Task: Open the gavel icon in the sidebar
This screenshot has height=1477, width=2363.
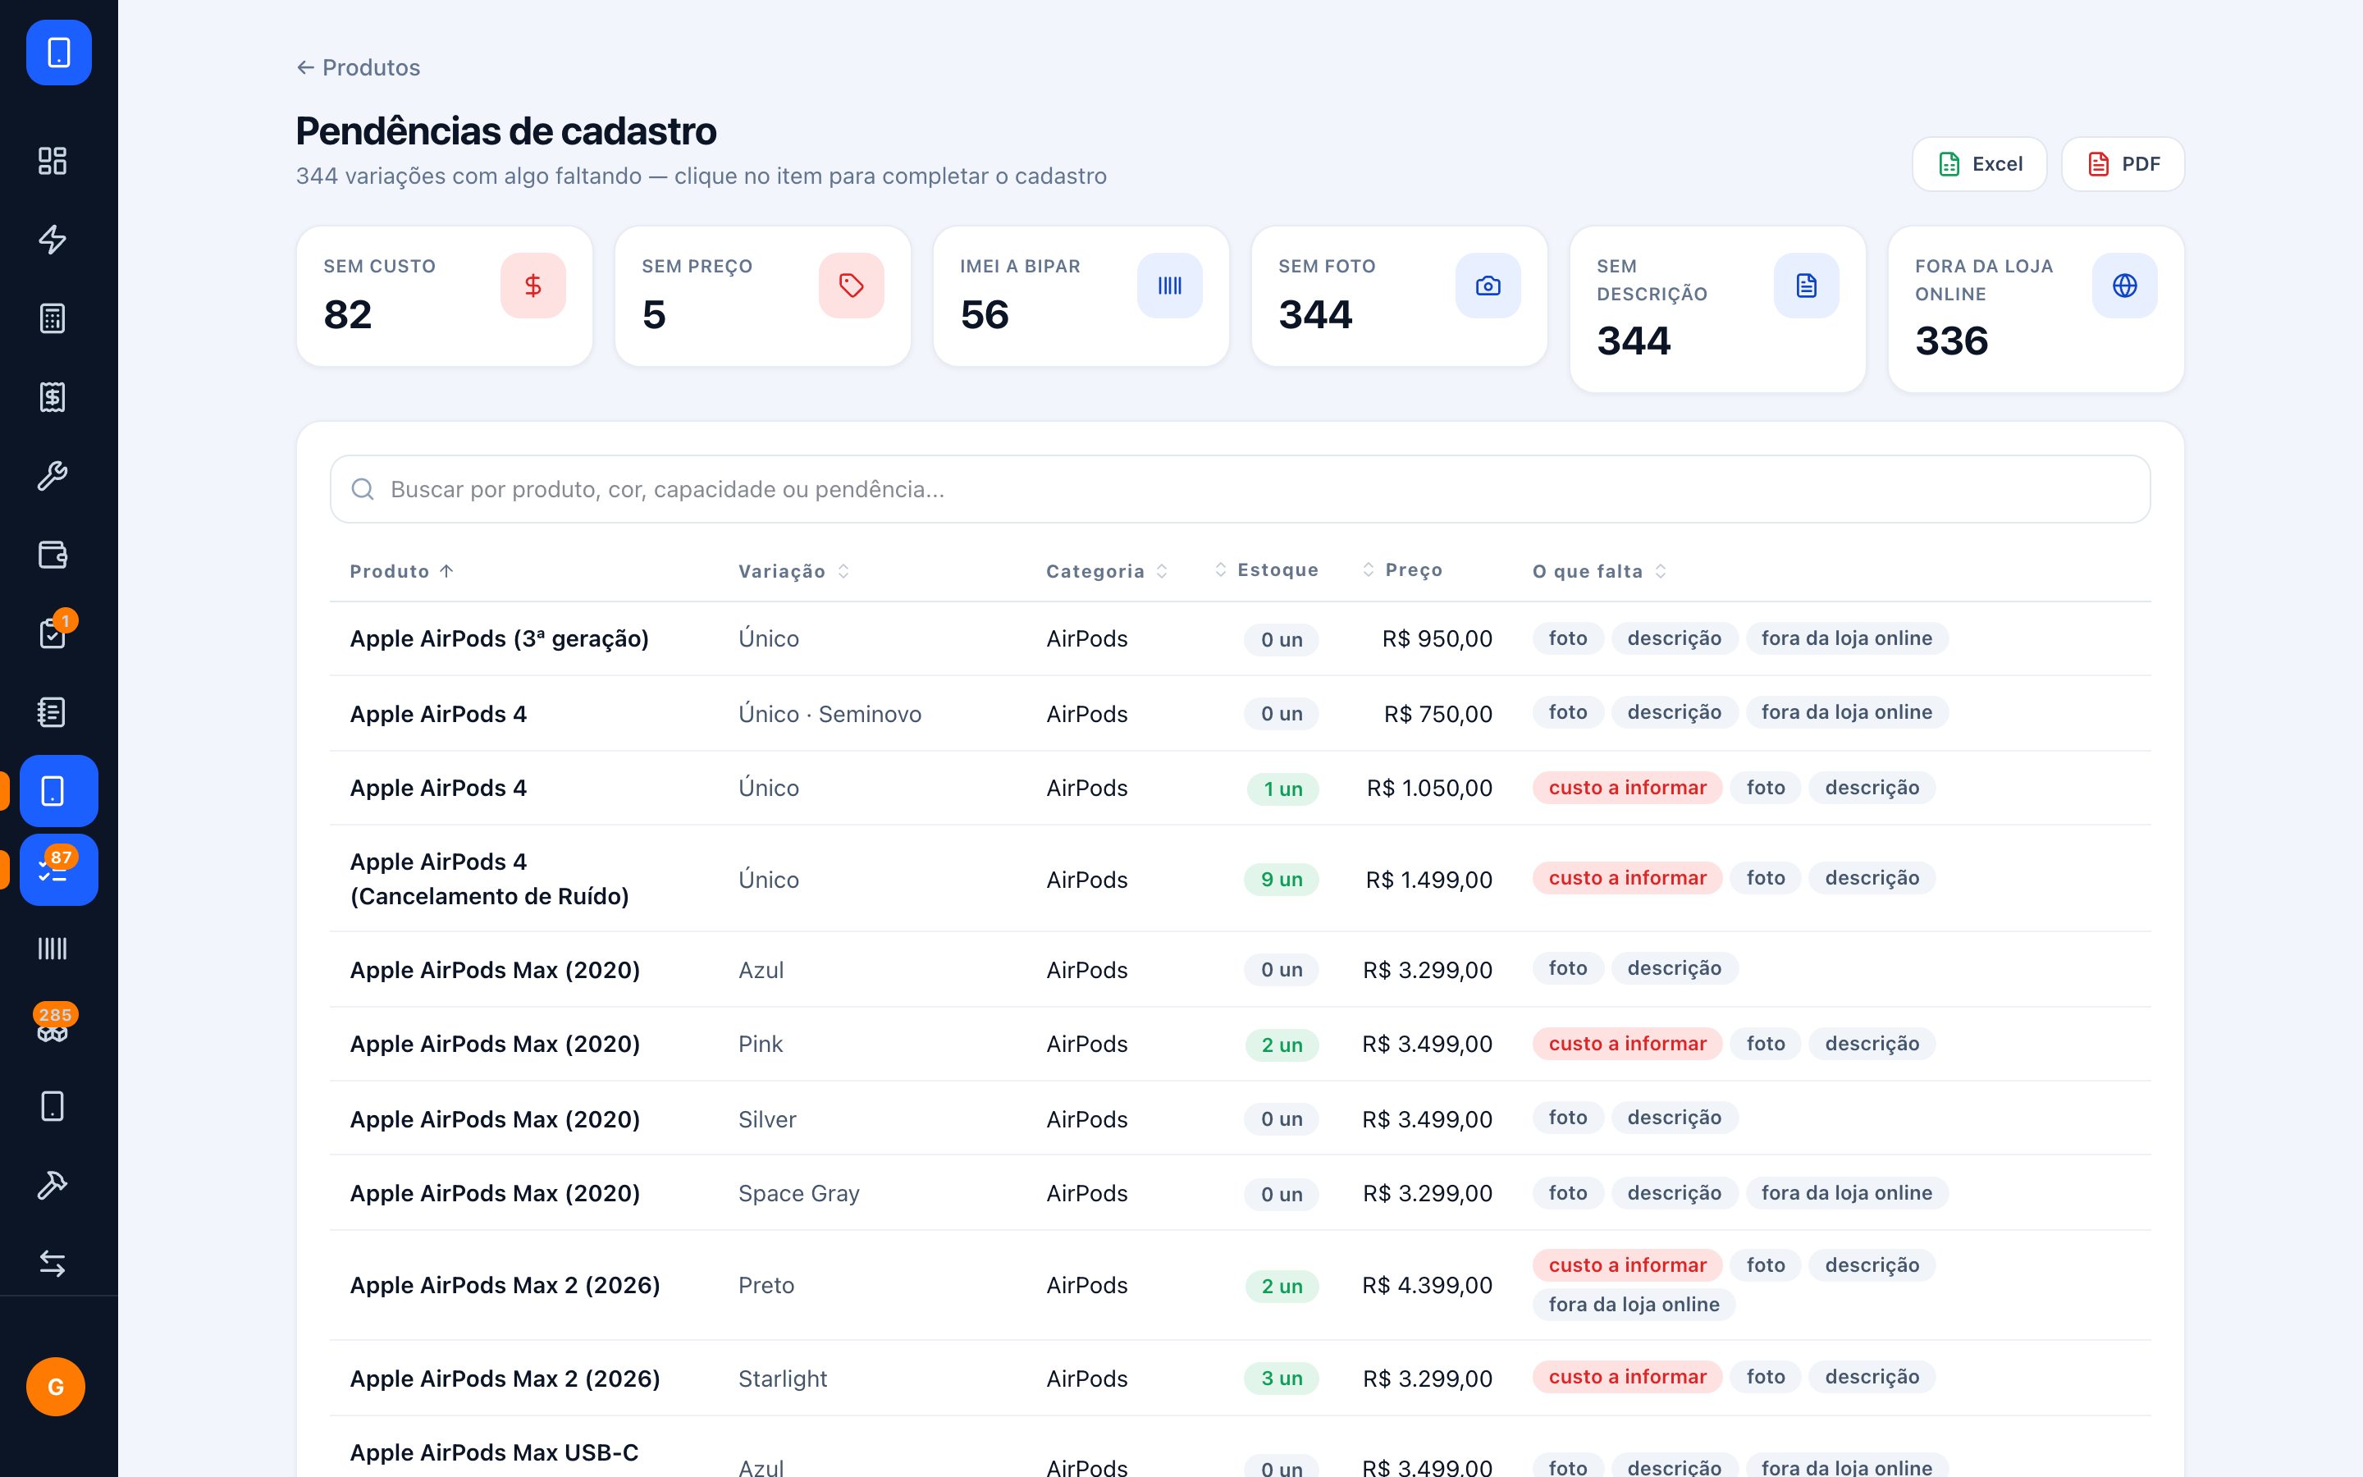Action: click(x=53, y=1185)
